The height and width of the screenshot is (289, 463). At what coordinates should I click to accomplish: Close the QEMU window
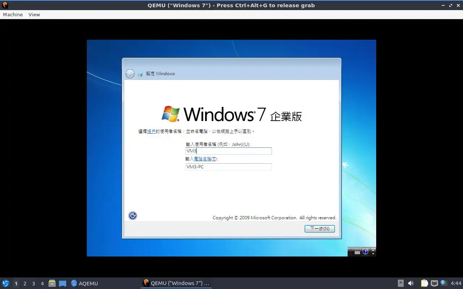click(x=458, y=5)
